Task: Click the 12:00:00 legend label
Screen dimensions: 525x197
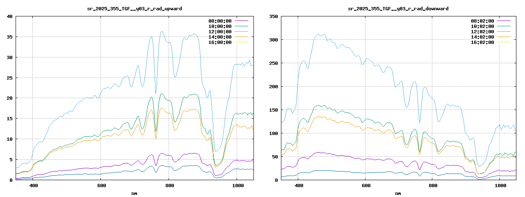Action: coord(220,32)
